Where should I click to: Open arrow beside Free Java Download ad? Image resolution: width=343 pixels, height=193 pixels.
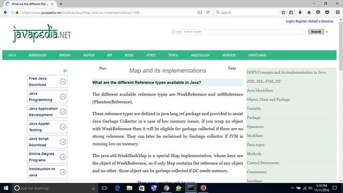click(63, 81)
